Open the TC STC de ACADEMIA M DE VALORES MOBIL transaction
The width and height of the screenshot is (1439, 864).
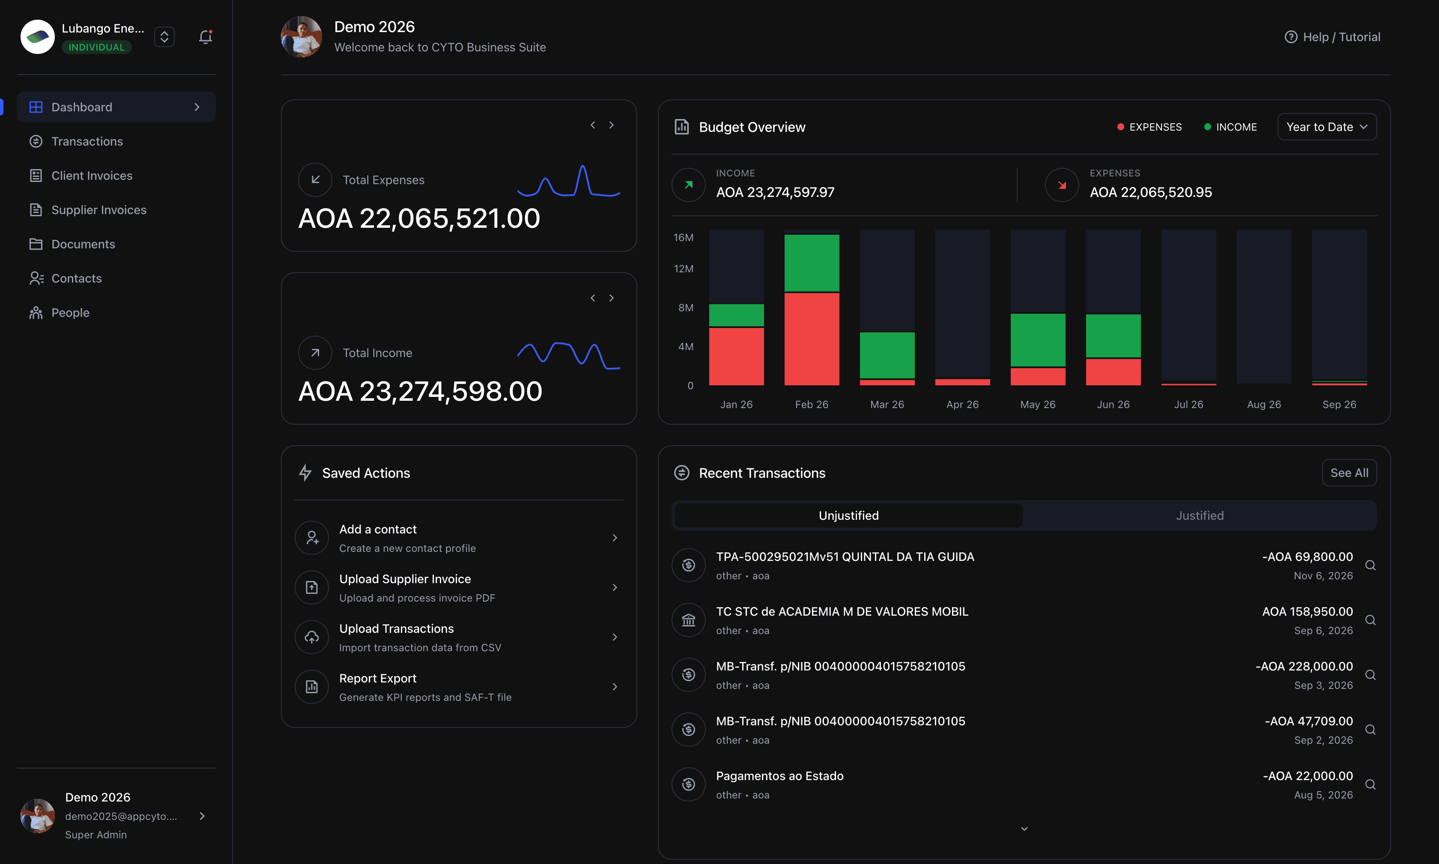click(x=1024, y=620)
